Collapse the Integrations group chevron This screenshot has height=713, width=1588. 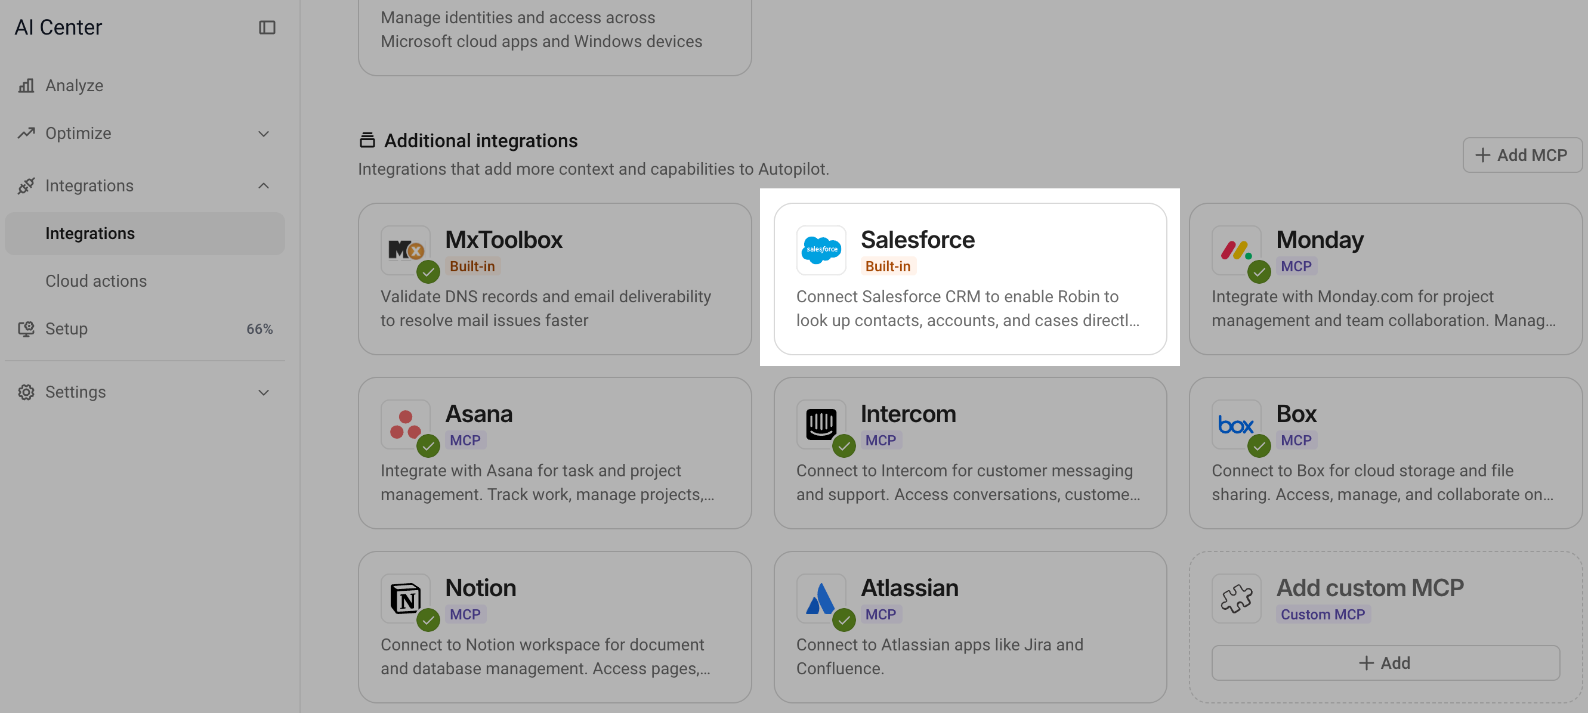264,185
